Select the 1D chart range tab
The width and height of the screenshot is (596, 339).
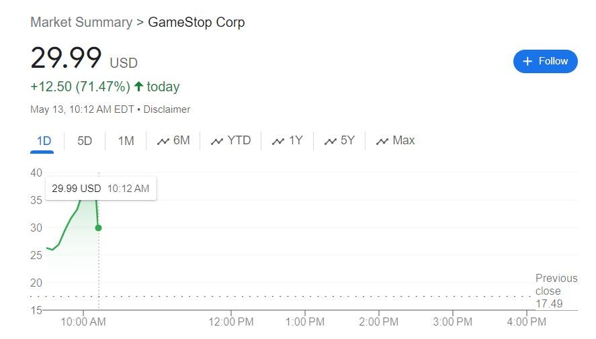pyautogui.click(x=44, y=141)
